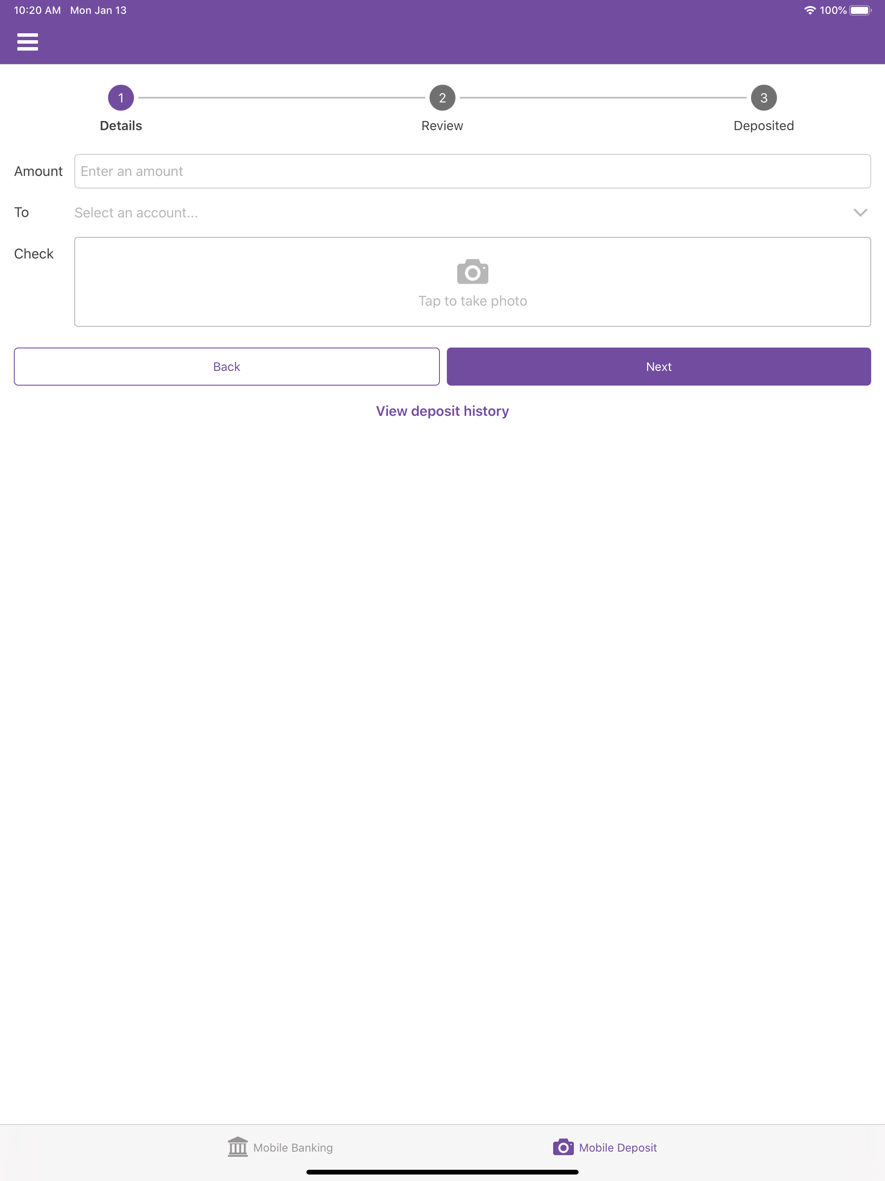The height and width of the screenshot is (1181, 885).
Task: Expand the account dropdown chevron
Action: tap(860, 213)
